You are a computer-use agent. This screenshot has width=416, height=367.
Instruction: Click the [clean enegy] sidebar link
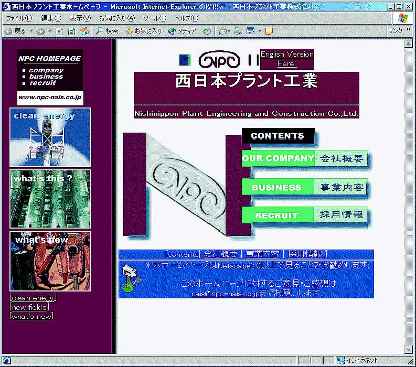click(x=33, y=298)
